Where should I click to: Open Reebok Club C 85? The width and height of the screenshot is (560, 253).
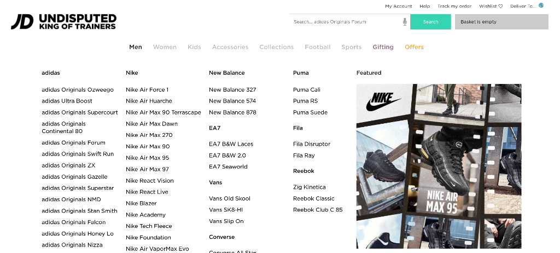(x=318, y=210)
